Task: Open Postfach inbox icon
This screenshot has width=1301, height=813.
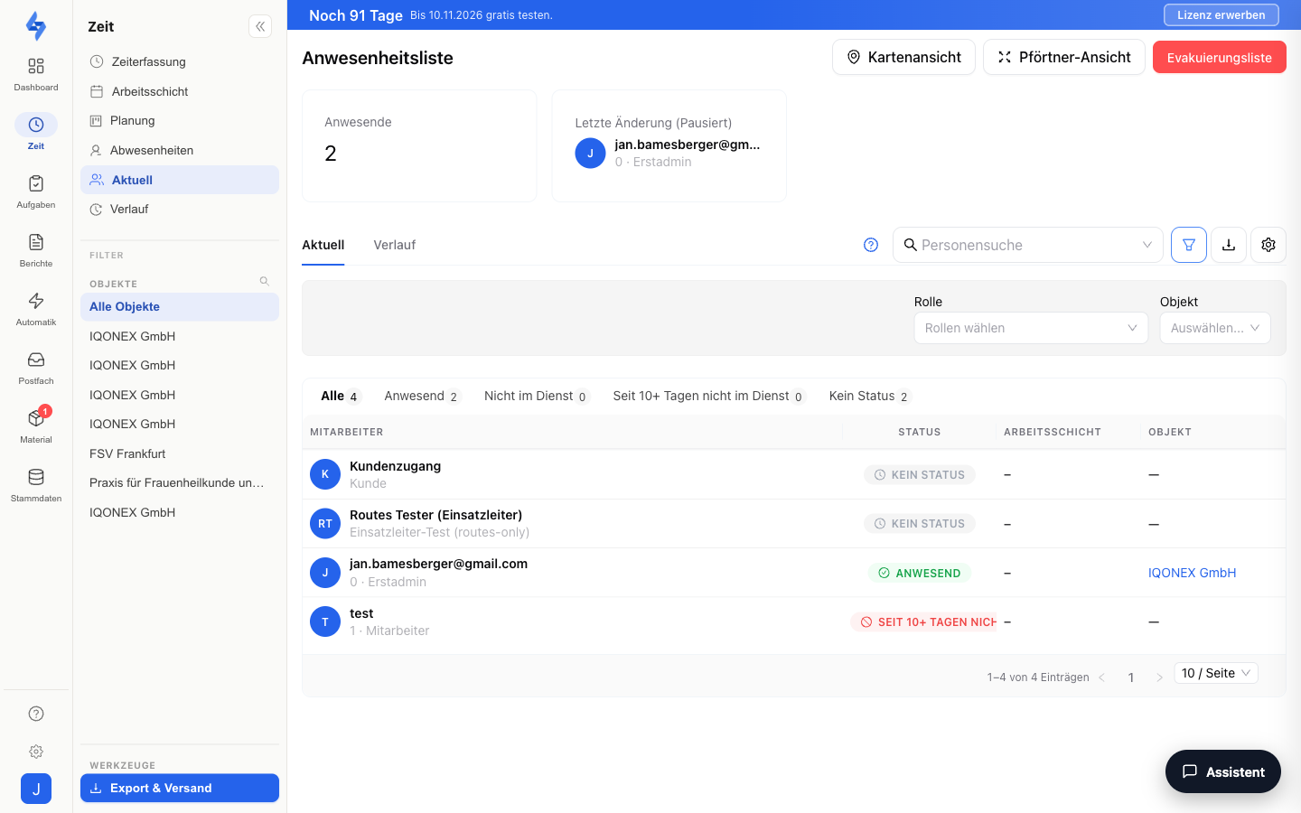Action: (x=36, y=360)
